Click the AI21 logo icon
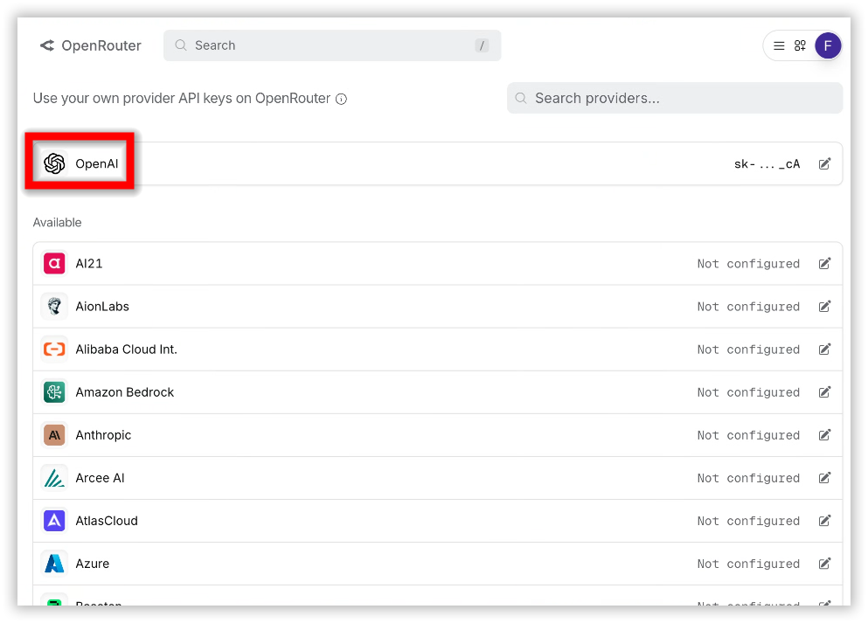868x623 pixels. click(54, 263)
